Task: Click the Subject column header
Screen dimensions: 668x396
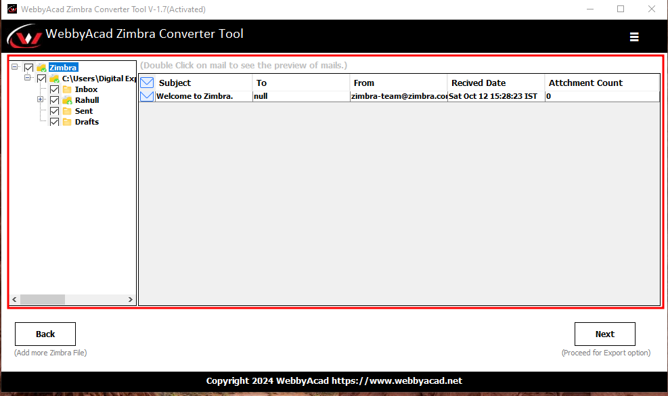Action: pyautogui.click(x=204, y=83)
